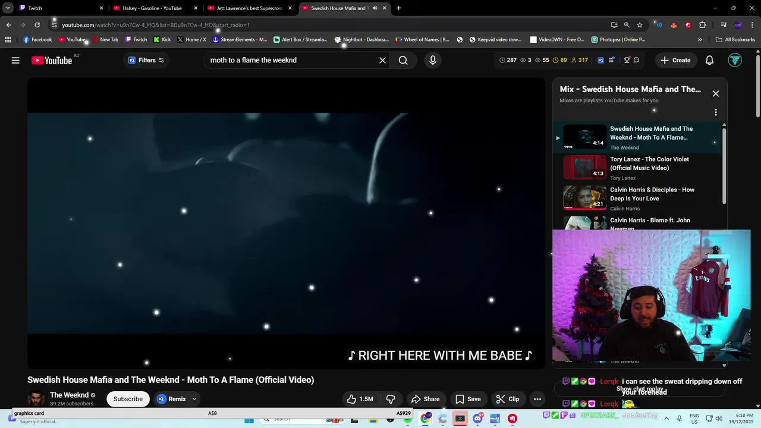Open the vidIQ chat bubble icon
Screen dimensions: 761x428
pyautogui.click(x=636, y=60)
